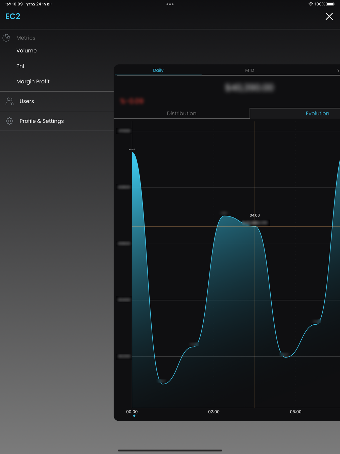Select the Evolution view toggle

317,114
